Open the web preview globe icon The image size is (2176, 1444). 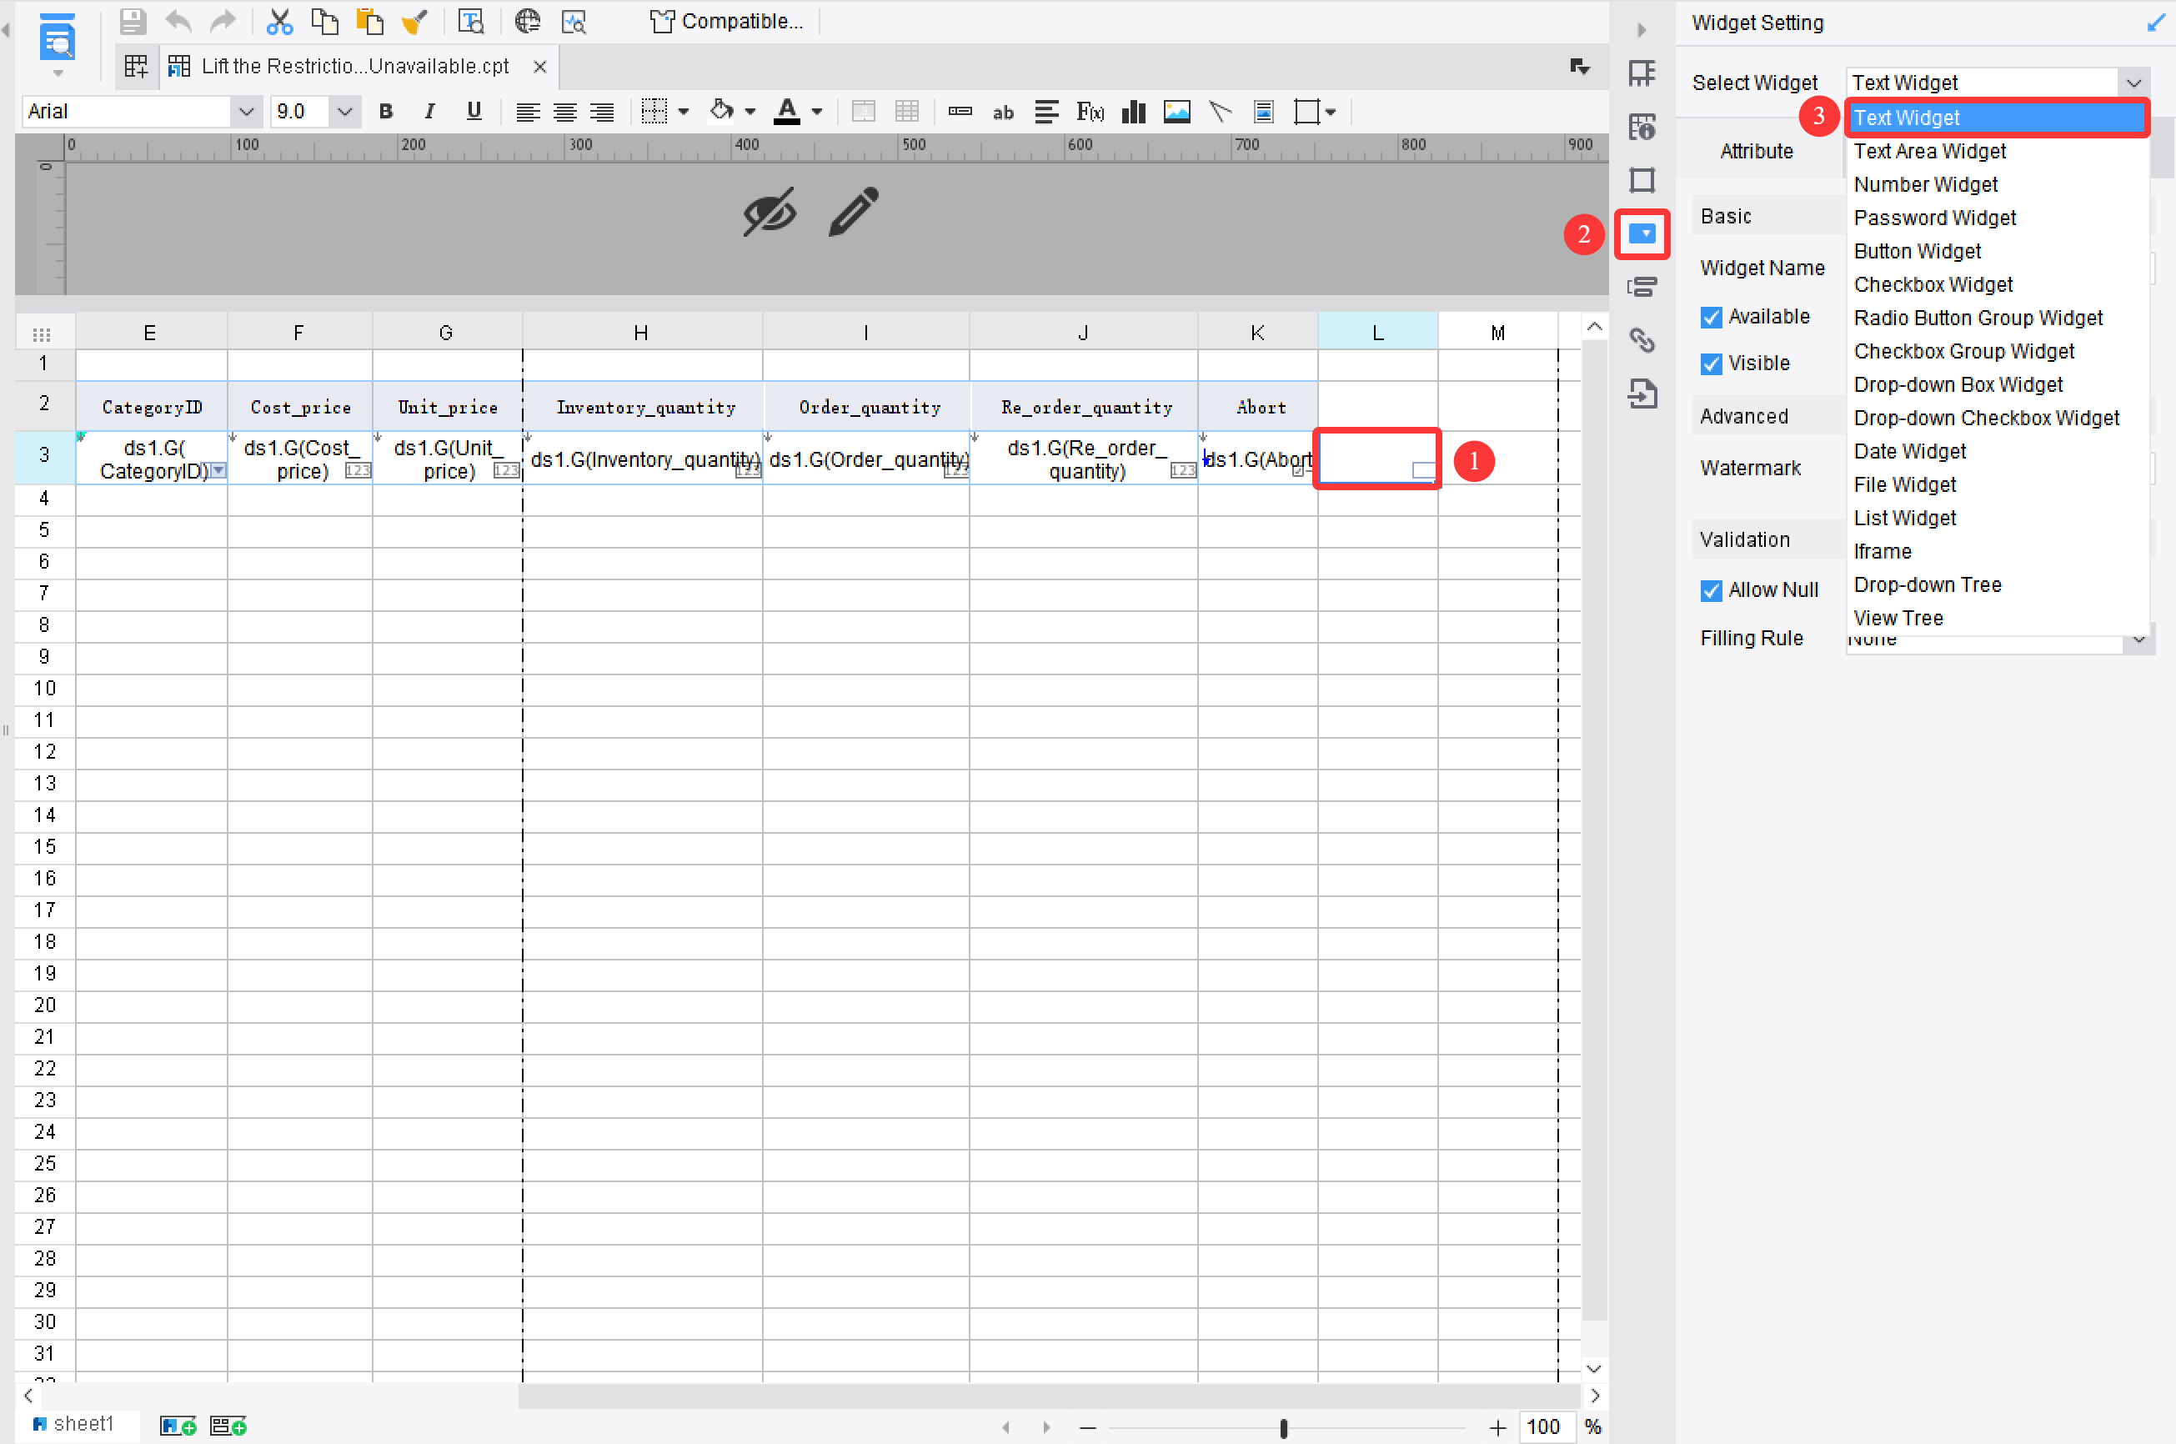(528, 20)
